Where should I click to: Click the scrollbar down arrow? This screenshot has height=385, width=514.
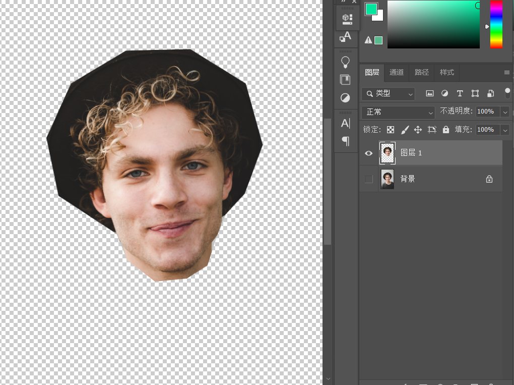coord(328,379)
